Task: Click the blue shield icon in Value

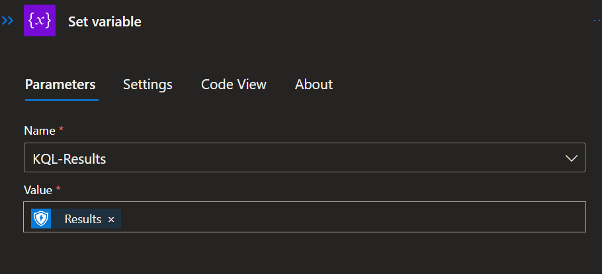Action: (41, 219)
